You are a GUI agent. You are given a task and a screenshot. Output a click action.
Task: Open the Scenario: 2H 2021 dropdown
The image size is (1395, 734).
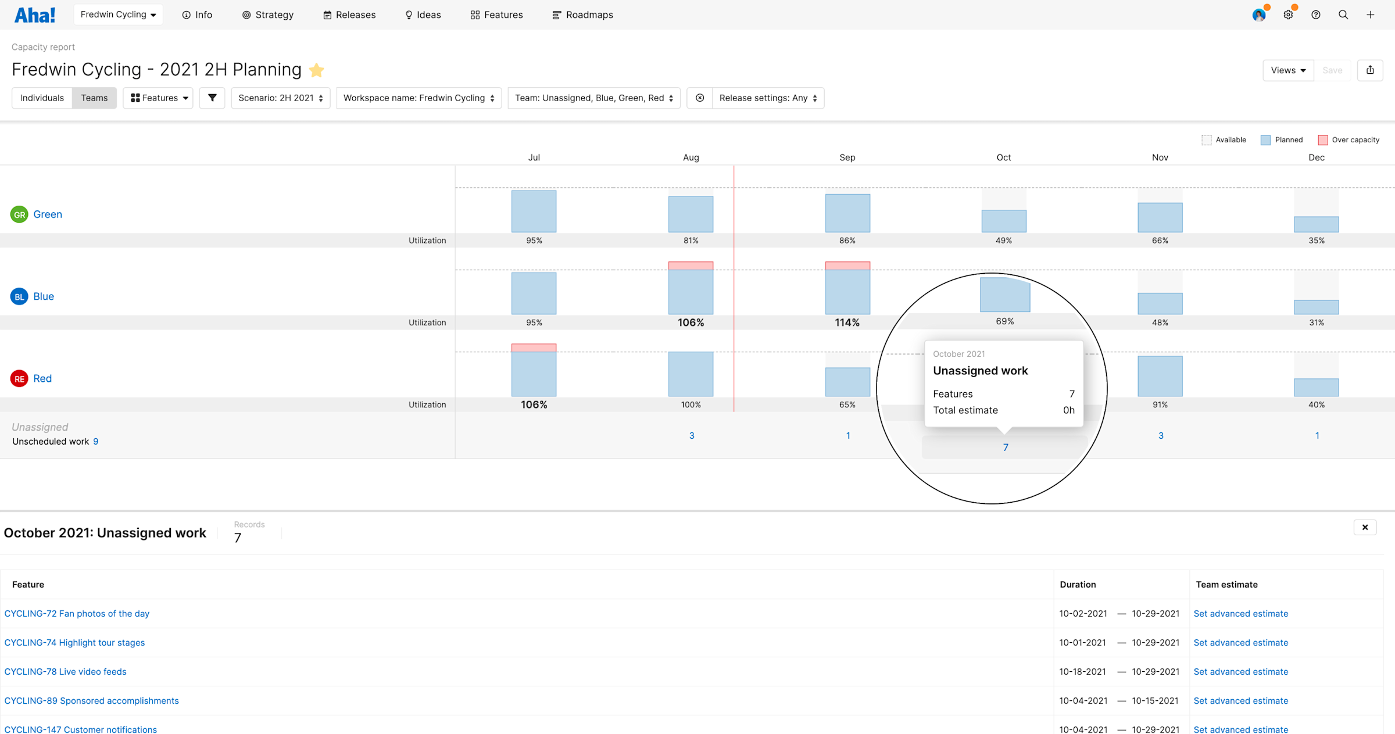pyautogui.click(x=281, y=98)
